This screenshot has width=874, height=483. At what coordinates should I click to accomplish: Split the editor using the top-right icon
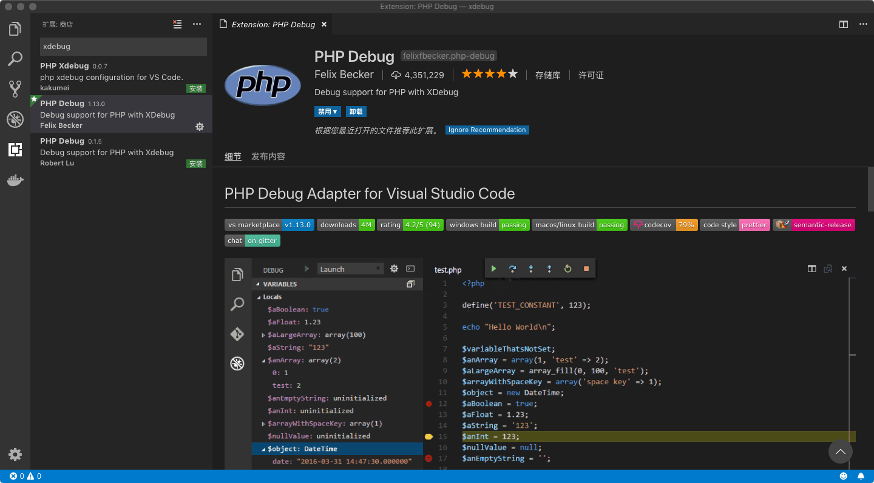pyautogui.click(x=843, y=24)
